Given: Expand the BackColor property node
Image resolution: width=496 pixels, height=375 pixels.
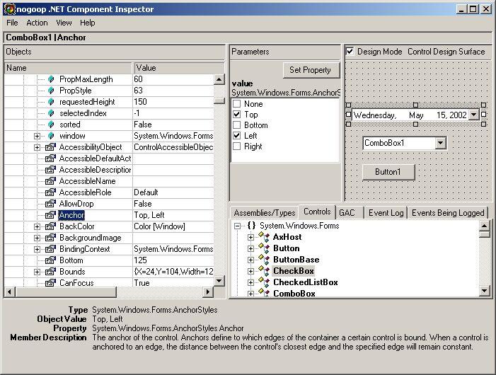Looking at the screenshot, I should (x=37, y=226).
